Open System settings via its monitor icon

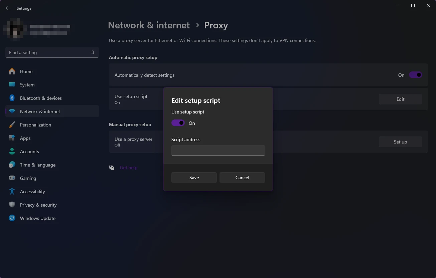pyautogui.click(x=12, y=85)
